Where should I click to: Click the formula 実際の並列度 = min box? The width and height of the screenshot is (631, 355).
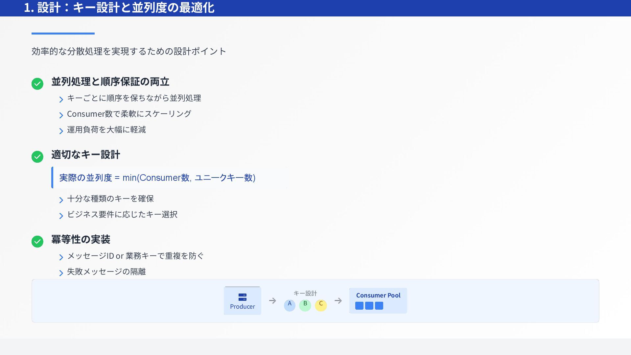coord(157,178)
